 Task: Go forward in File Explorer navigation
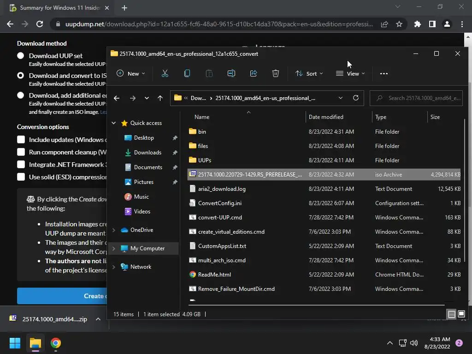(x=132, y=98)
